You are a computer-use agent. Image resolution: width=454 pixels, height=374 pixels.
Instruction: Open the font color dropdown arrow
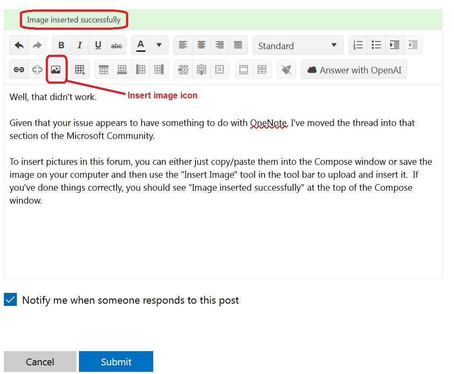[x=159, y=45]
